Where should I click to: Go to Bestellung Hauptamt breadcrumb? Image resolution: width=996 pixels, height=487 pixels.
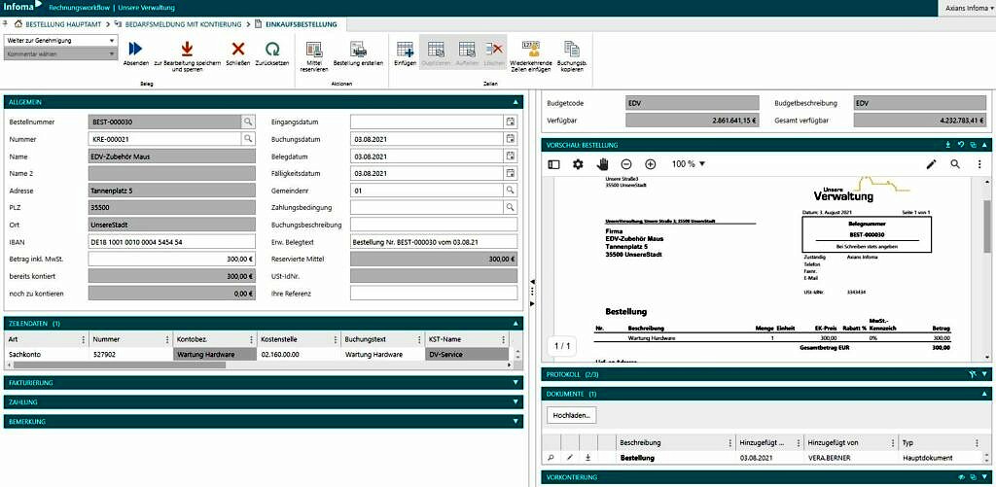(61, 24)
